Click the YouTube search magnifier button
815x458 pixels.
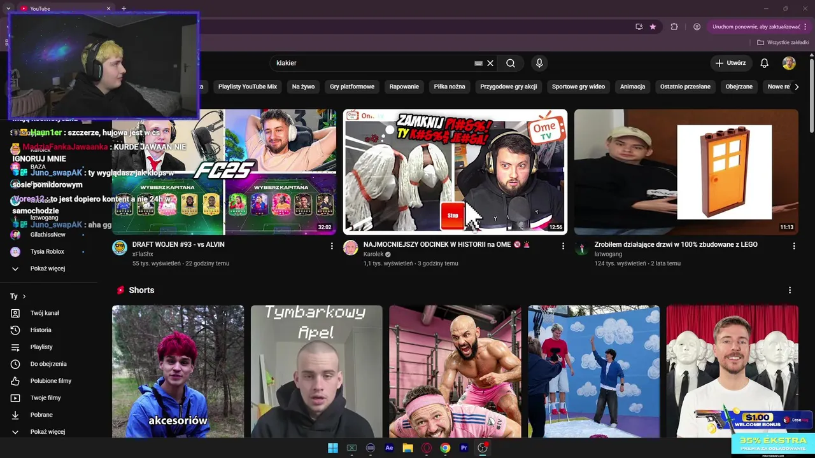point(511,63)
